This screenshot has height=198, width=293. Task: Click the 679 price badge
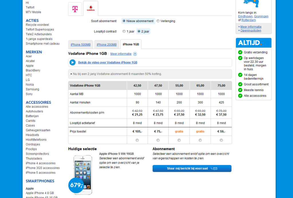point(76,185)
